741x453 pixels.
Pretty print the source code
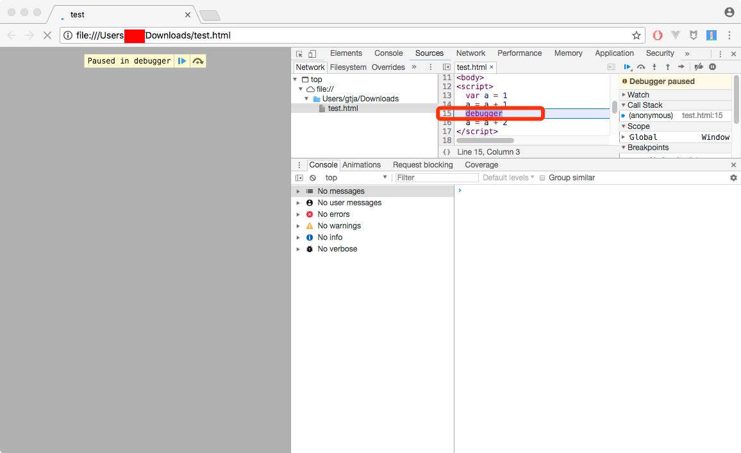(x=447, y=152)
